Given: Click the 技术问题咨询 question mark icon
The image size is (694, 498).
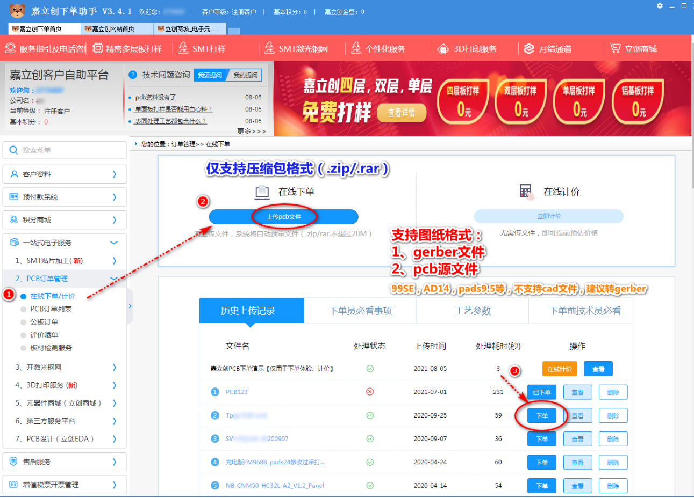Looking at the screenshot, I should coord(133,75).
